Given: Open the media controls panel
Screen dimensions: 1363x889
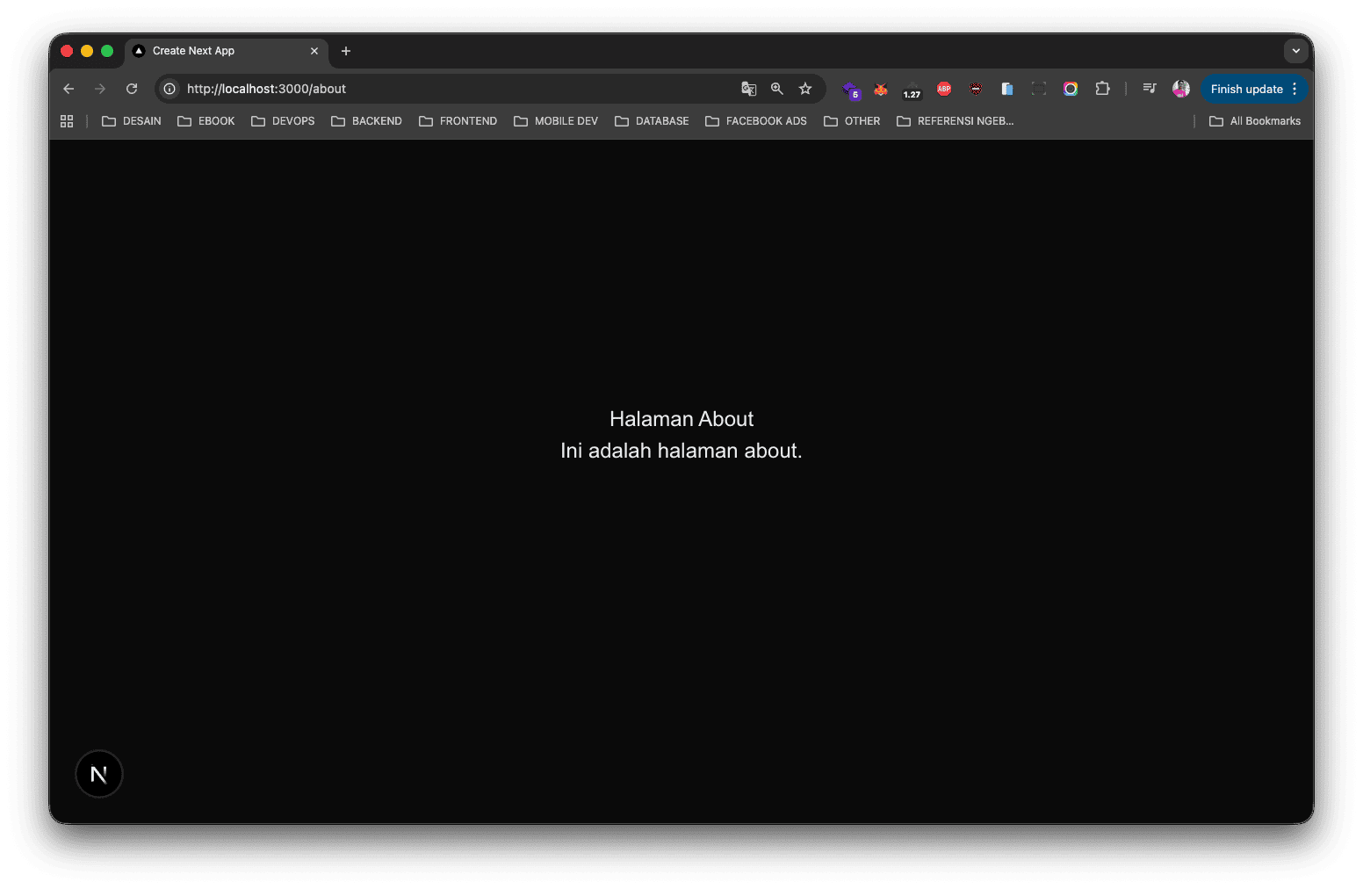Looking at the screenshot, I should click(x=1149, y=89).
